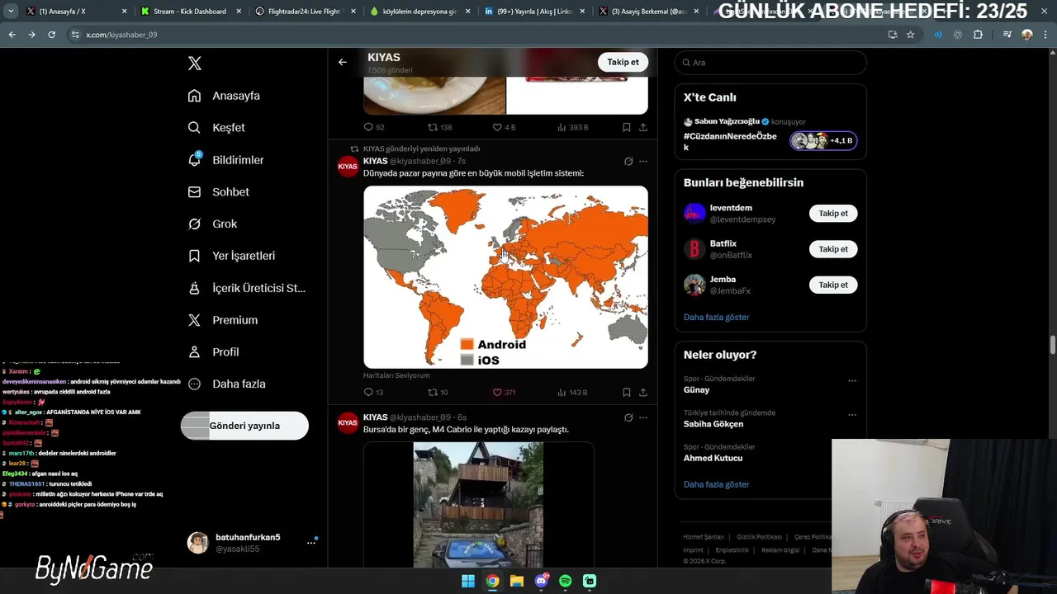Viewport: 1057px width, 594px height.
Task: Open the Keşfet explore page
Action: tap(216, 128)
